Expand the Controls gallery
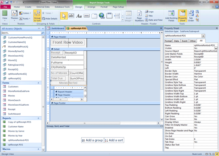Image resolution: width=219 pixels, height=156 pixels. pyautogui.click(x=123, y=20)
